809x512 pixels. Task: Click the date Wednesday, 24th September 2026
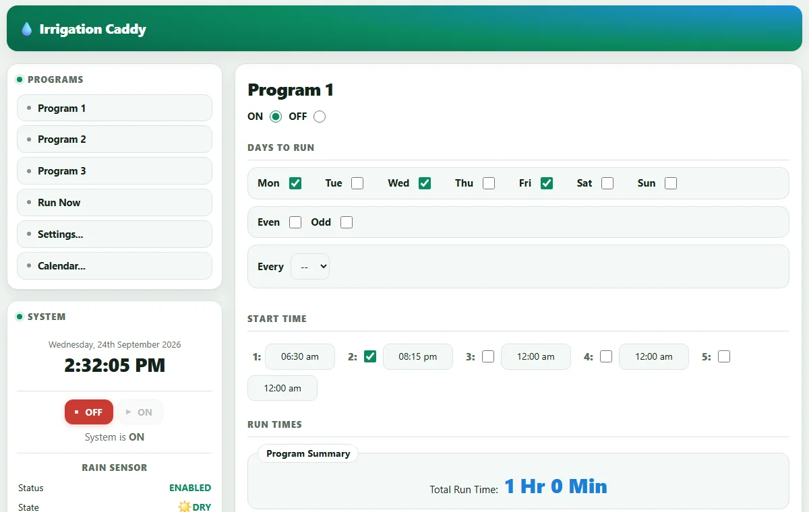115,344
